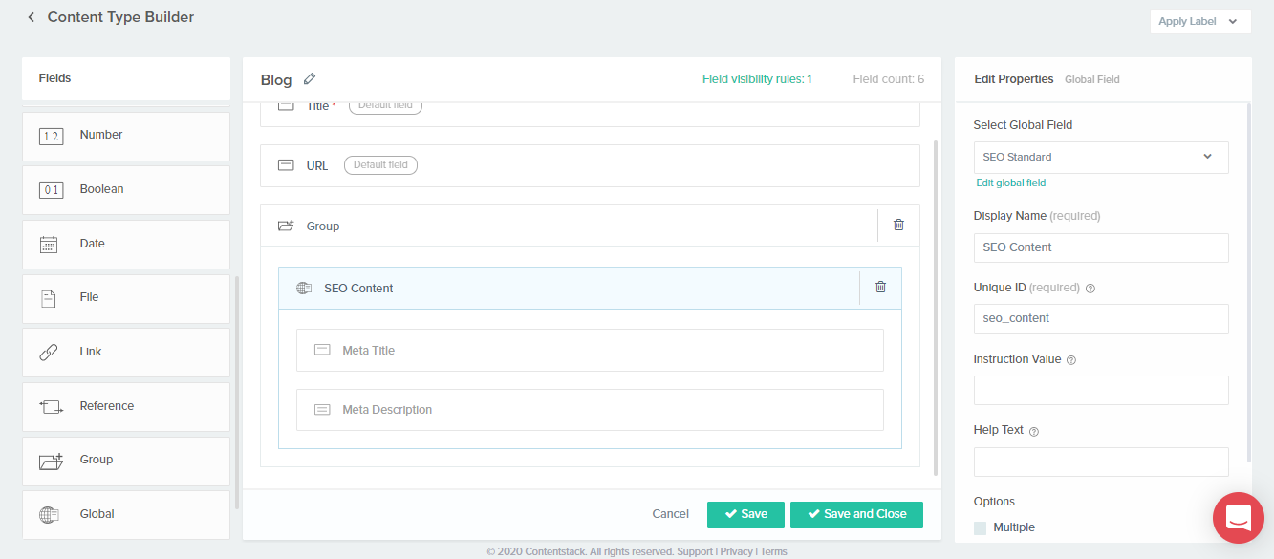Click the Fields list scrollbar
The image size is (1274, 559).
[236, 392]
